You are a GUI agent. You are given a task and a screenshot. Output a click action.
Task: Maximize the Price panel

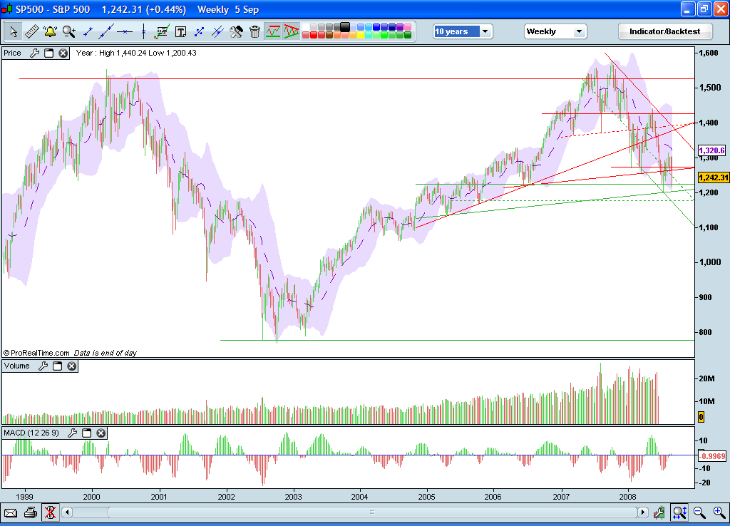[x=49, y=53]
